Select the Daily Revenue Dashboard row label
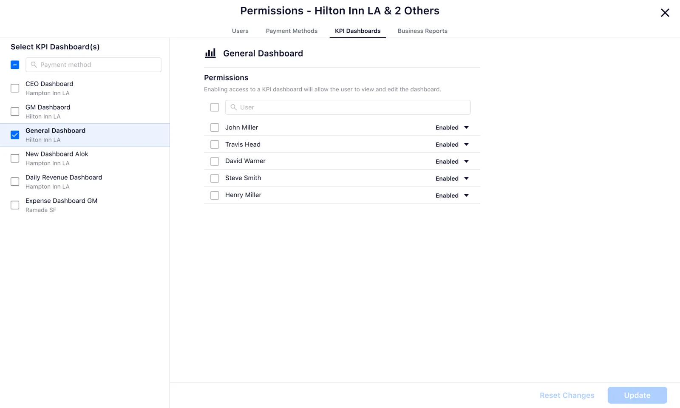The image size is (680, 408). click(64, 177)
